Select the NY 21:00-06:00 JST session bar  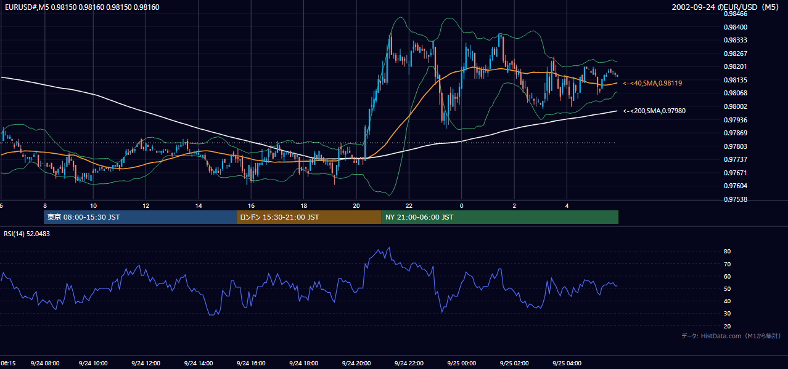click(499, 217)
